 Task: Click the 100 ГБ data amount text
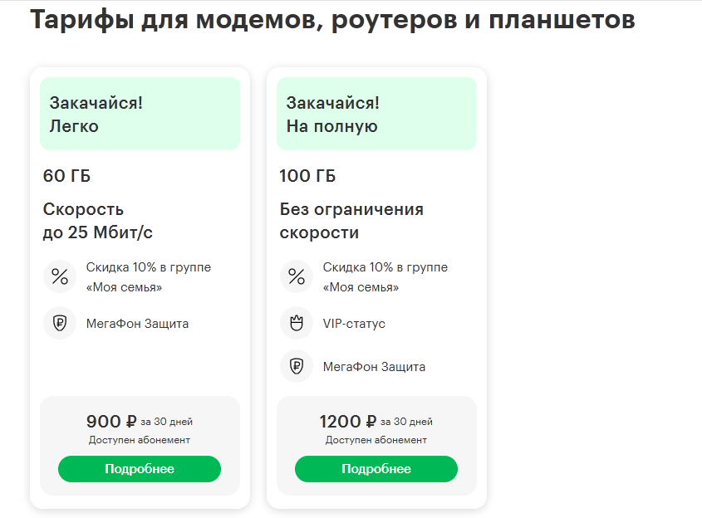(x=308, y=176)
